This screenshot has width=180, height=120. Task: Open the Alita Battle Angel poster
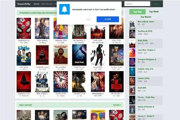[42, 28]
